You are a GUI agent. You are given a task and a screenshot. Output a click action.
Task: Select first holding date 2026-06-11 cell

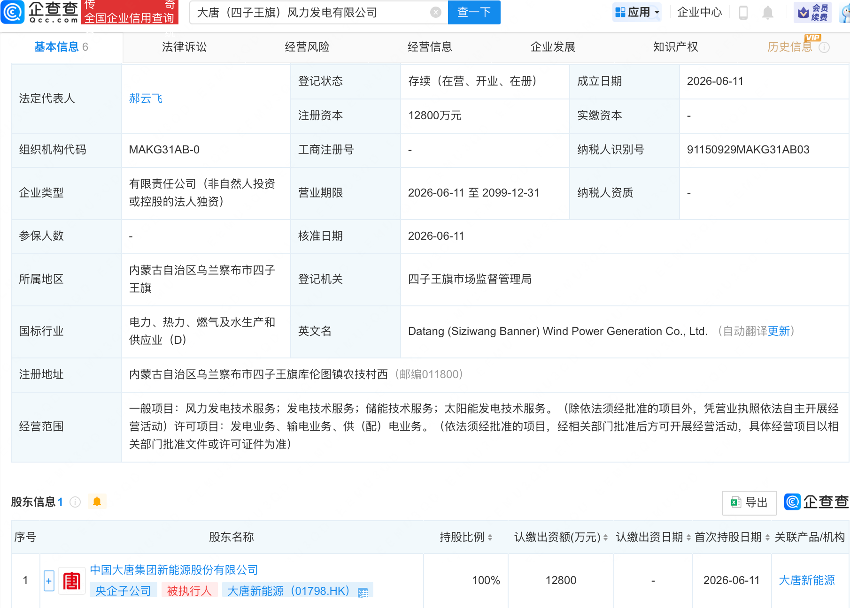[x=732, y=580]
